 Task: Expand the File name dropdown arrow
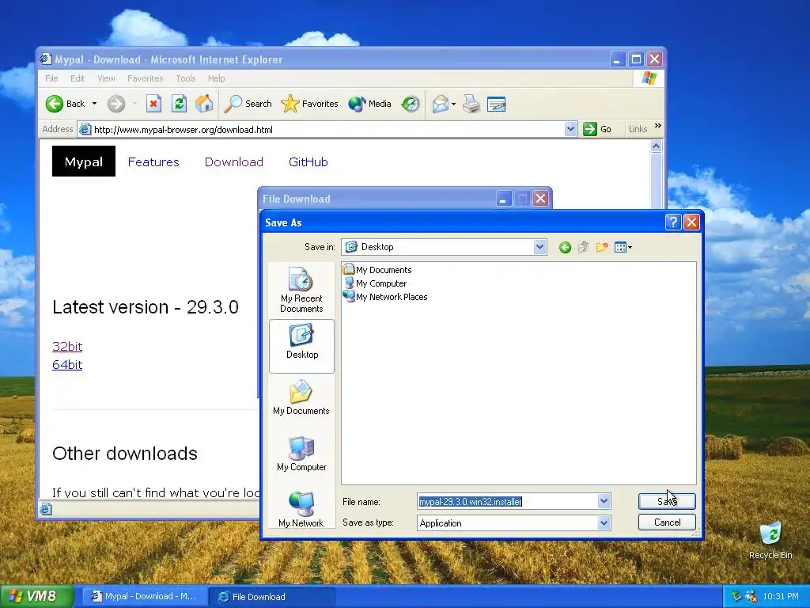604,501
